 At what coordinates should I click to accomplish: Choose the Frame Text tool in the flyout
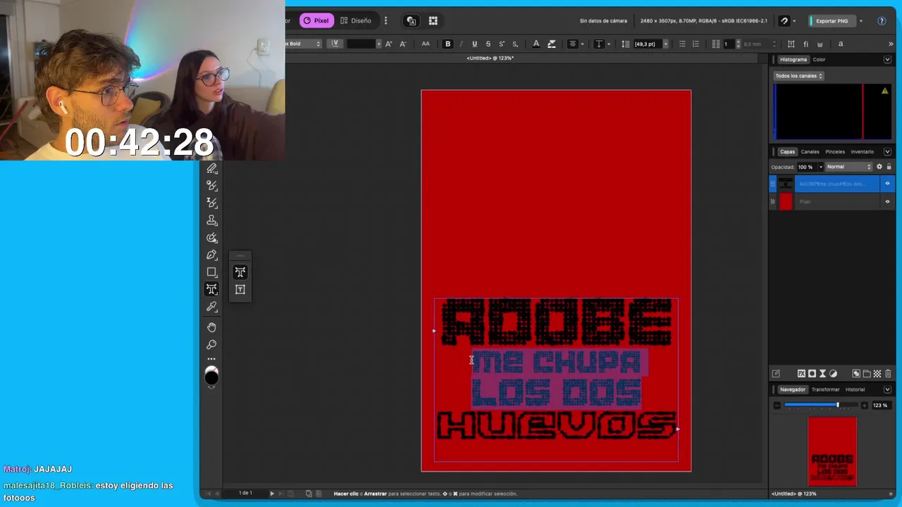(240, 289)
